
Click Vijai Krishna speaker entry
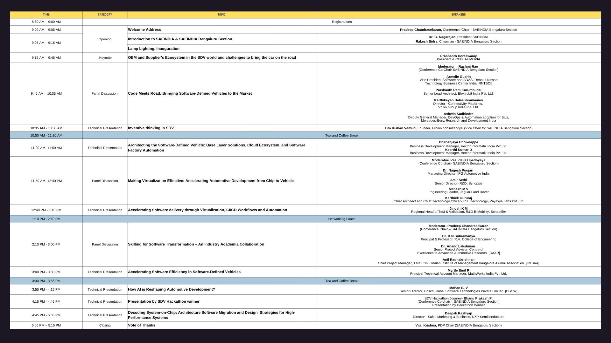pyautogui.click(x=458, y=325)
